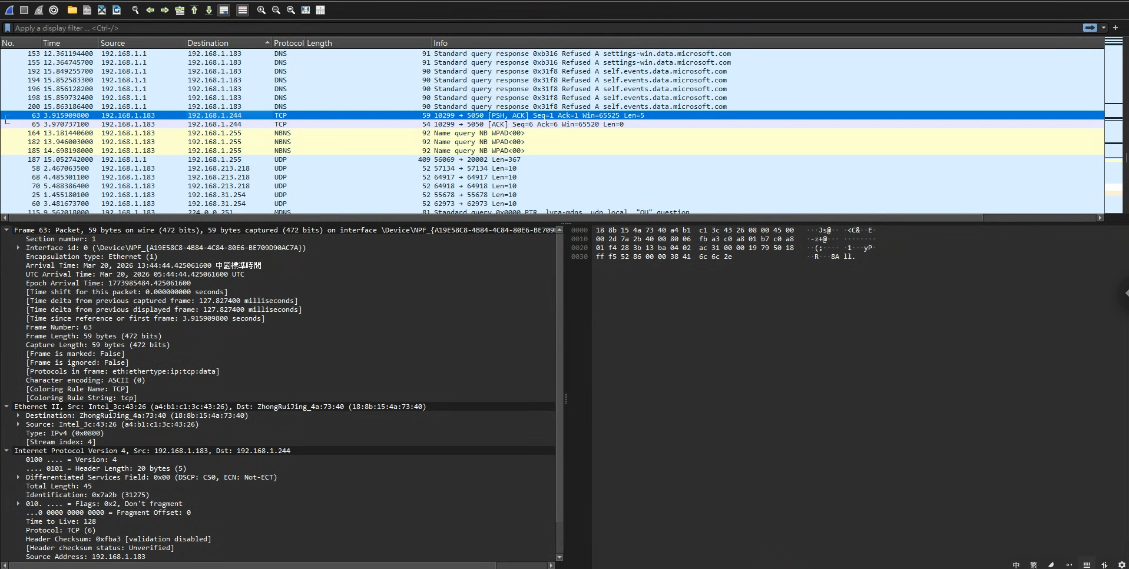1129x569 pixels.
Task: Expand Ethernet Destination ZhongRuiJing node
Action: click(18, 415)
